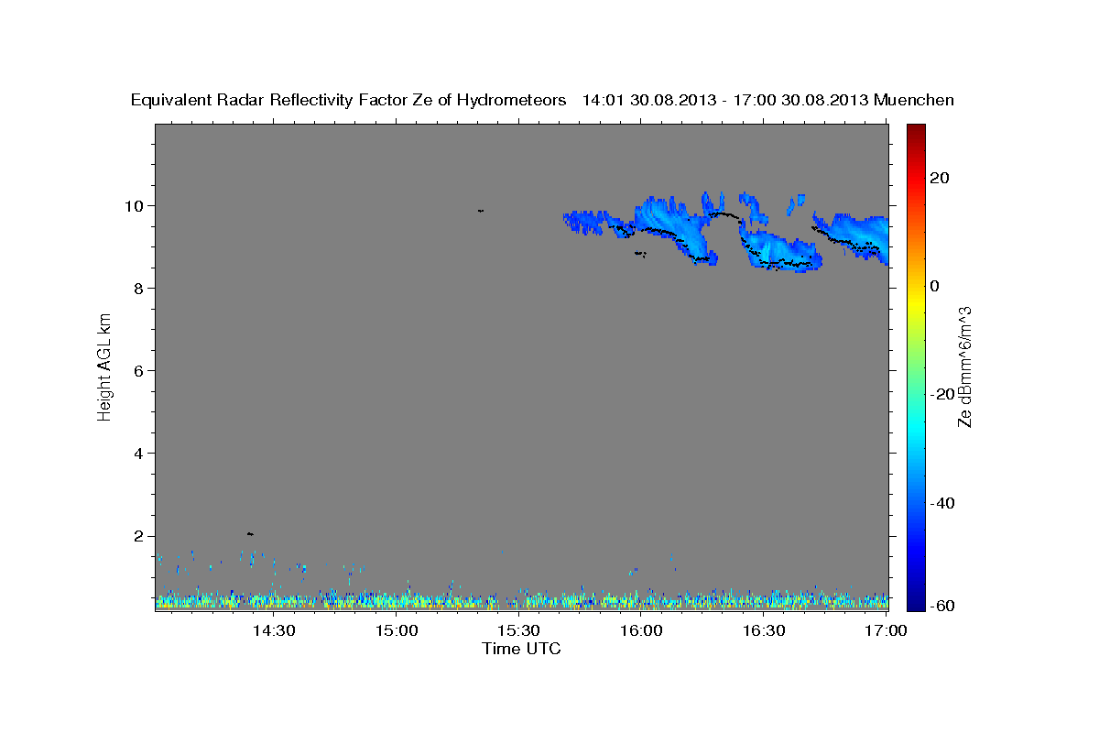Click the "Height AGL km" axis label

click(105, 367)
